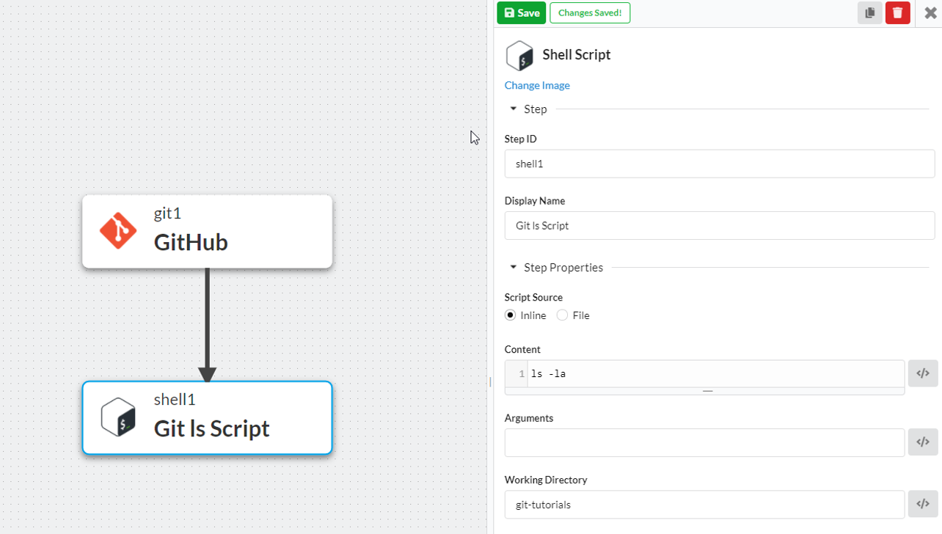Open expression editor for Arguments field
The image size is (942, 534).
923,442
